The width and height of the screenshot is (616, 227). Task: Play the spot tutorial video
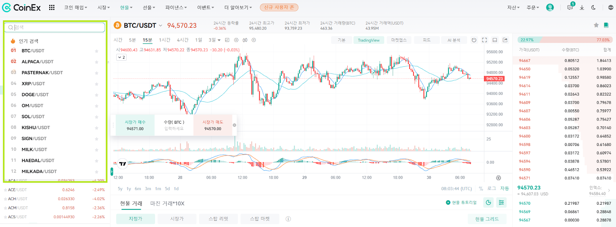point(461,202)
